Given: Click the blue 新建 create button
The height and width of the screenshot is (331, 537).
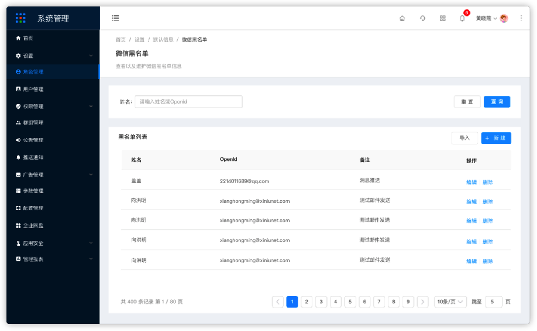Looking at the screenshot, I should [496, 138].
